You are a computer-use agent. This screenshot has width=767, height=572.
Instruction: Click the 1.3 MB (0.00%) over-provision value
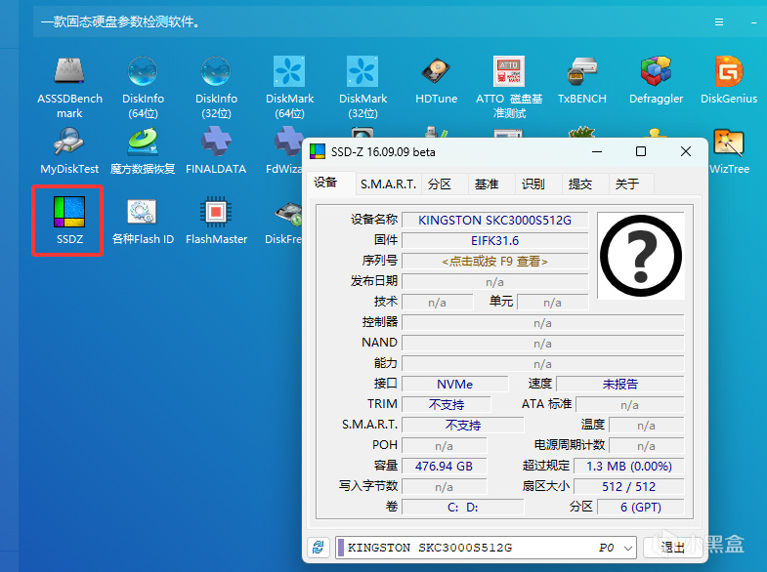[629, 467]
